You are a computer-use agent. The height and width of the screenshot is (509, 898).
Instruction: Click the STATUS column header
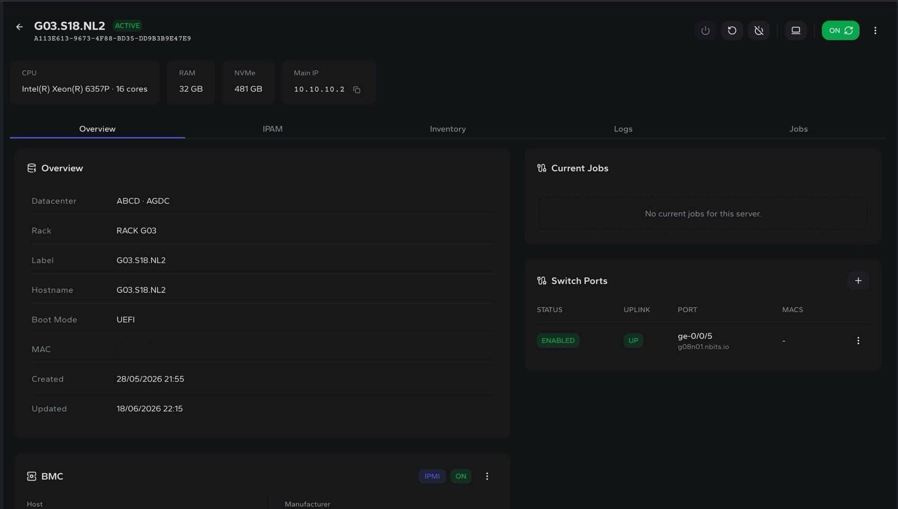pos(549,310)
